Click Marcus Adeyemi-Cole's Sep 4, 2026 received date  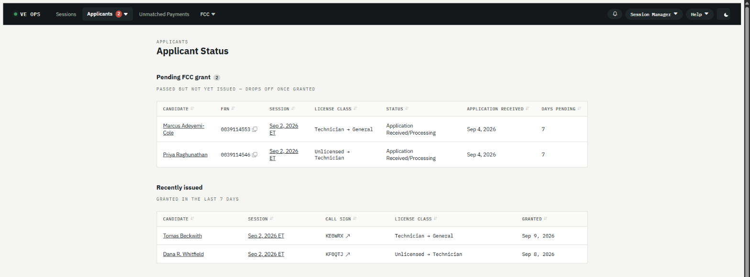click(481, 129)
